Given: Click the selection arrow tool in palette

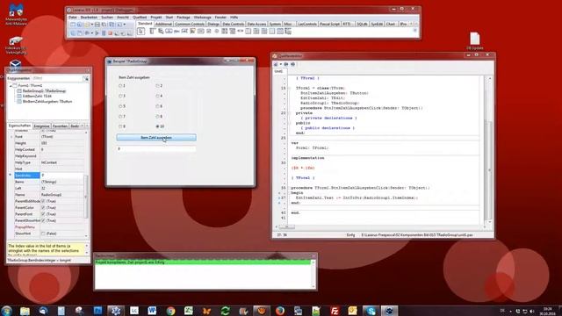Looking at the screenshot, I should (140, 32).
